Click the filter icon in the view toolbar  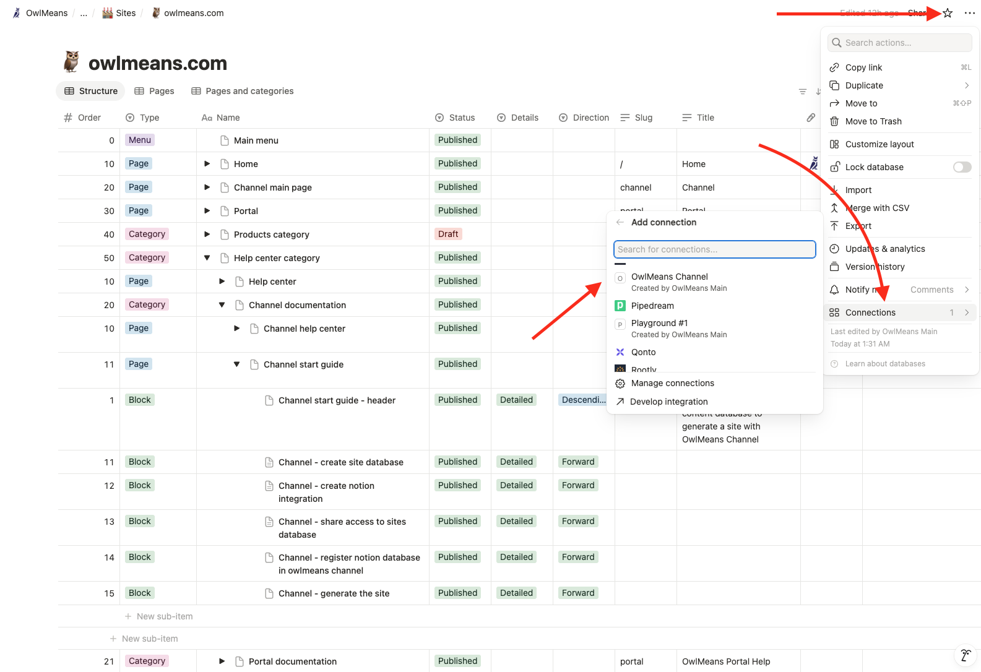click(803, 92)
